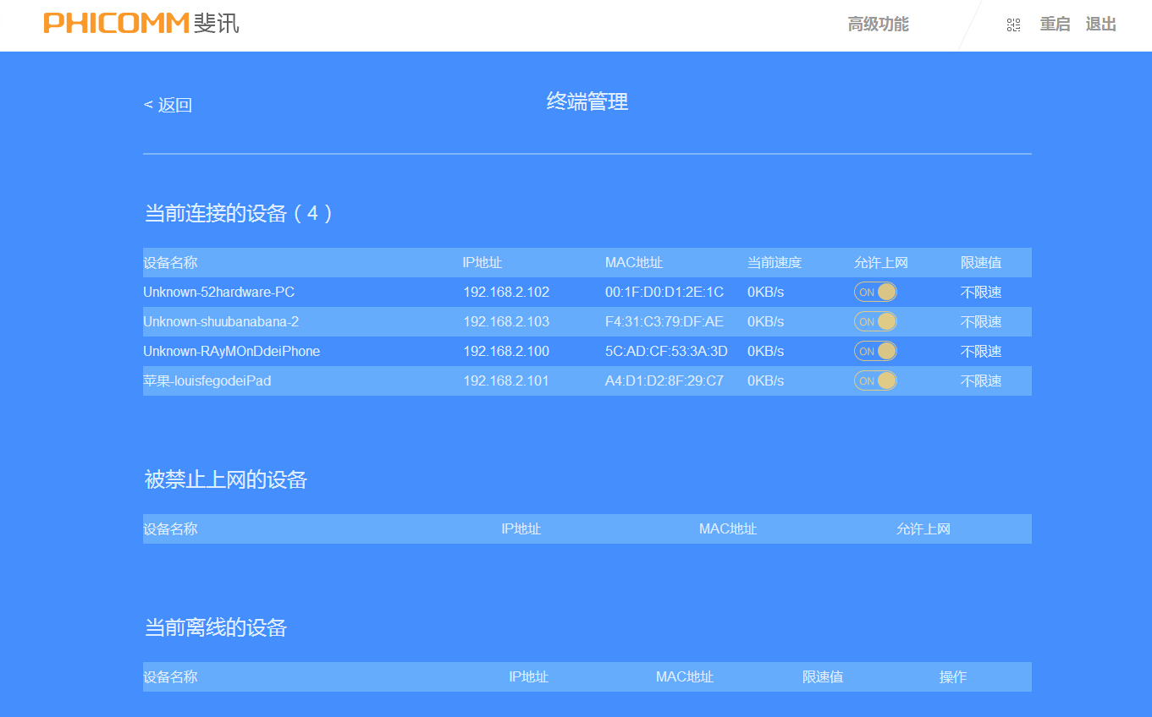The height and width of the screenshot is (717, 1152).
Task: Open 不限速 setting for Unknown-52hardware-PC
Action: 981,291
